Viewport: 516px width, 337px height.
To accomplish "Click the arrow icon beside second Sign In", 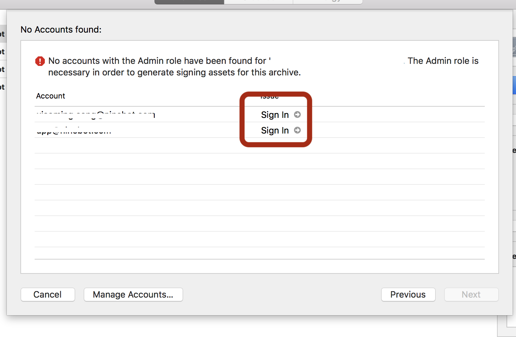I will click(x=297, y=130).
